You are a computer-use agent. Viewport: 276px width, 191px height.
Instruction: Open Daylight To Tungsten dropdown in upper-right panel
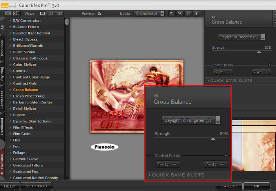(x=241, y=37)
